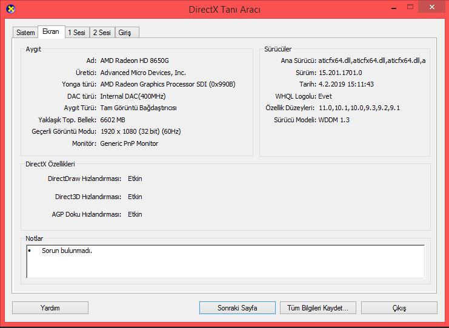Select the text AMD Radeon HD 8650G
449x328 pixels.
(x=135, y=61)
